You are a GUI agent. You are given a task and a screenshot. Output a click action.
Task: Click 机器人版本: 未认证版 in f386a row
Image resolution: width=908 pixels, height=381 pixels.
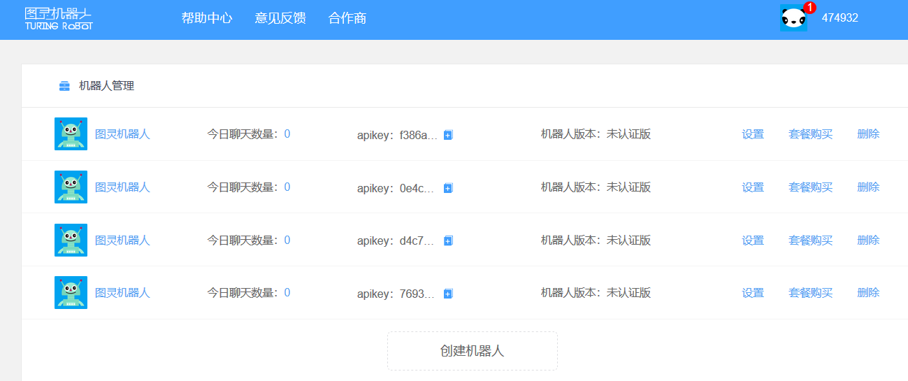(596, 134)
